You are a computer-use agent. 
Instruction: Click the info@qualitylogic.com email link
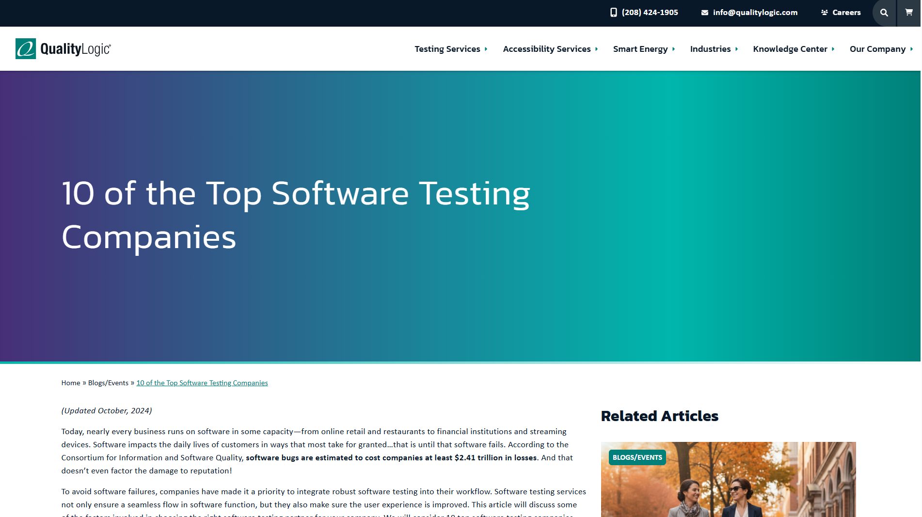tap(755, 13)
